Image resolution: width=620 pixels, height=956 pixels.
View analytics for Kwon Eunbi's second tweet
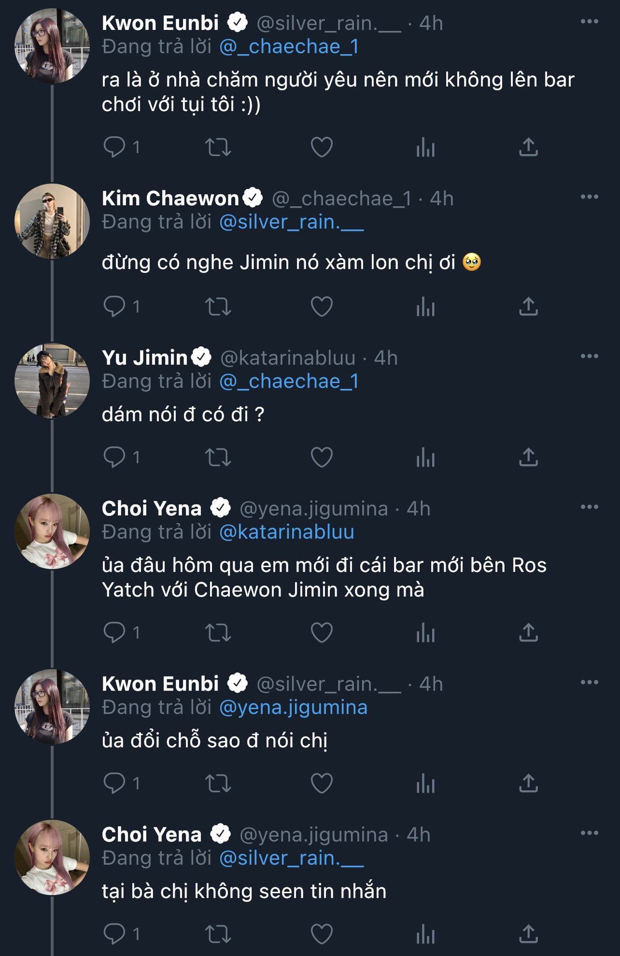tap(425, 784)
